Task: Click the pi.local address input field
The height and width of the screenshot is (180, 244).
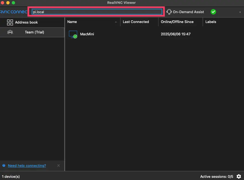Action: tap(97, 12)
